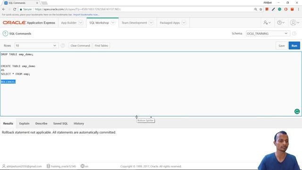Click the training_oracle12345 workspace name
The image size is (302, 170).
click(63, 166)
